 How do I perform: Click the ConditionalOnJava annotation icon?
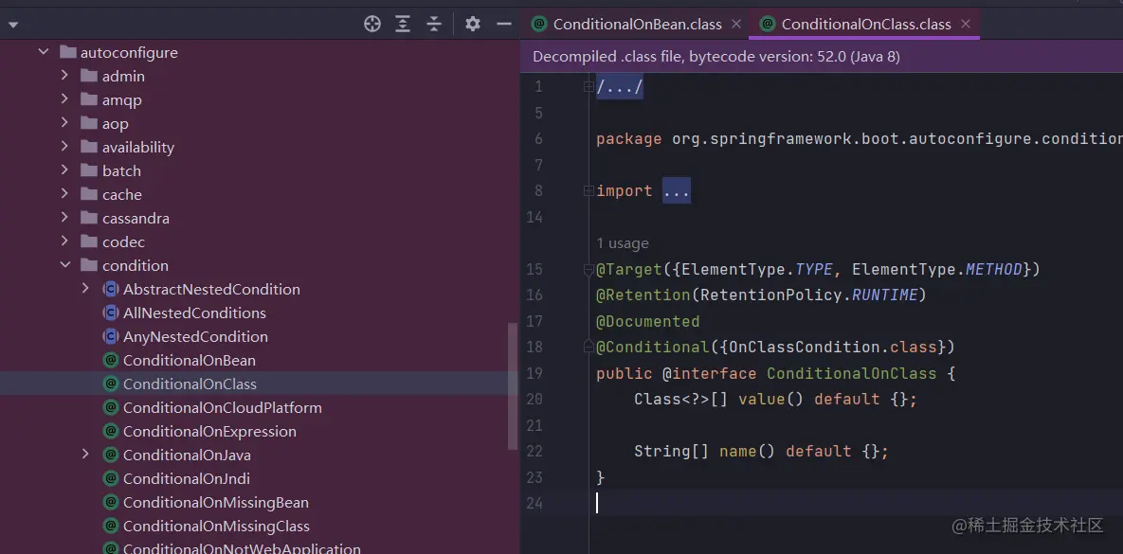pos(110,455)
